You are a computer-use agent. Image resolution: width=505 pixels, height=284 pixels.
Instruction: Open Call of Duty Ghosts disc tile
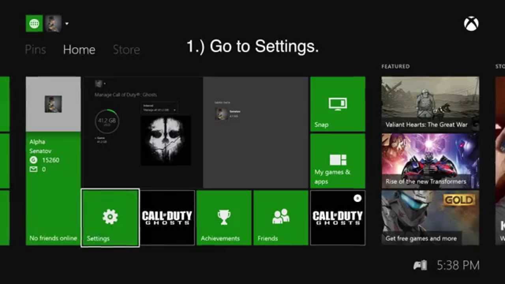click(x=338, y=218)
